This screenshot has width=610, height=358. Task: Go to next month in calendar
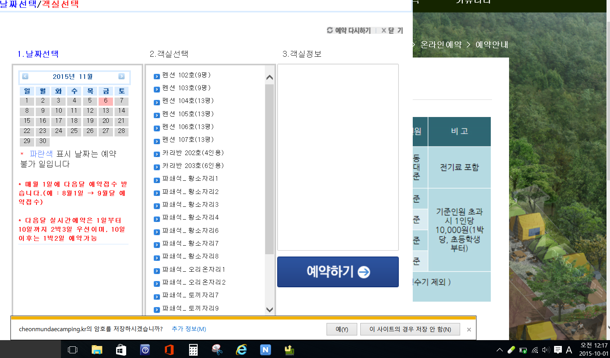pos(122,76)
